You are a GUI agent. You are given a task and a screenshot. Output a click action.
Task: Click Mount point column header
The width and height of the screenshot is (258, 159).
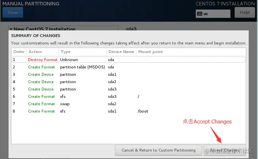click(191, 52)
